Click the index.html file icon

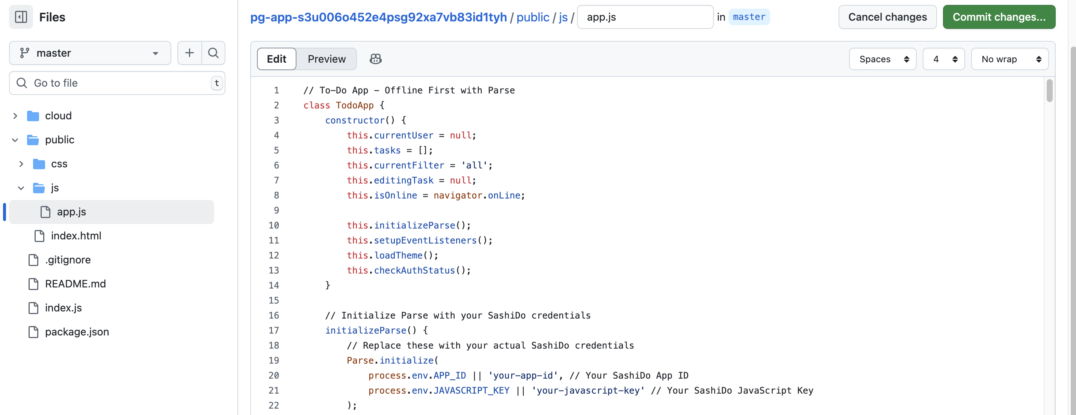click(39, 236)
